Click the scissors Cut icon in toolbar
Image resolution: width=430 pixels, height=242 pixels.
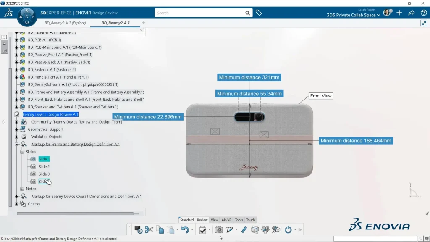149,230
